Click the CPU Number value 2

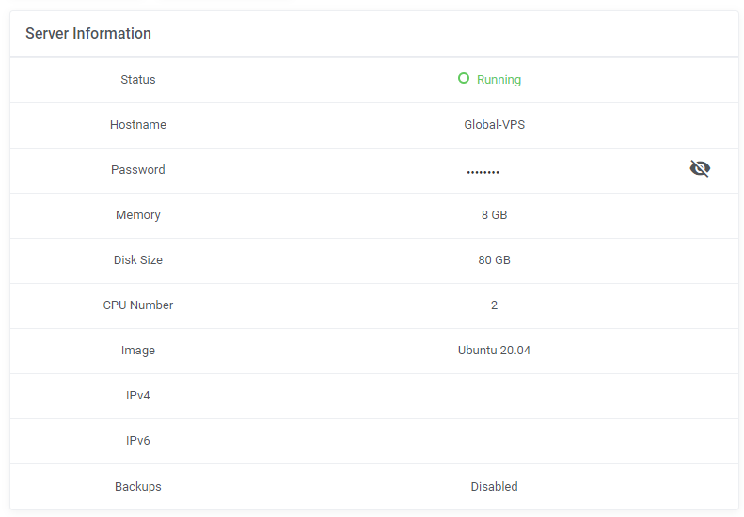coord(494,305)
